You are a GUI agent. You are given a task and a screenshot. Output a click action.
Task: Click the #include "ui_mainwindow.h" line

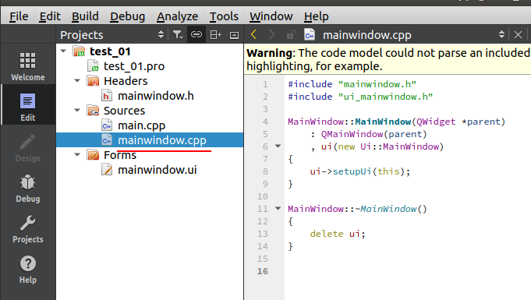[360, 97]
